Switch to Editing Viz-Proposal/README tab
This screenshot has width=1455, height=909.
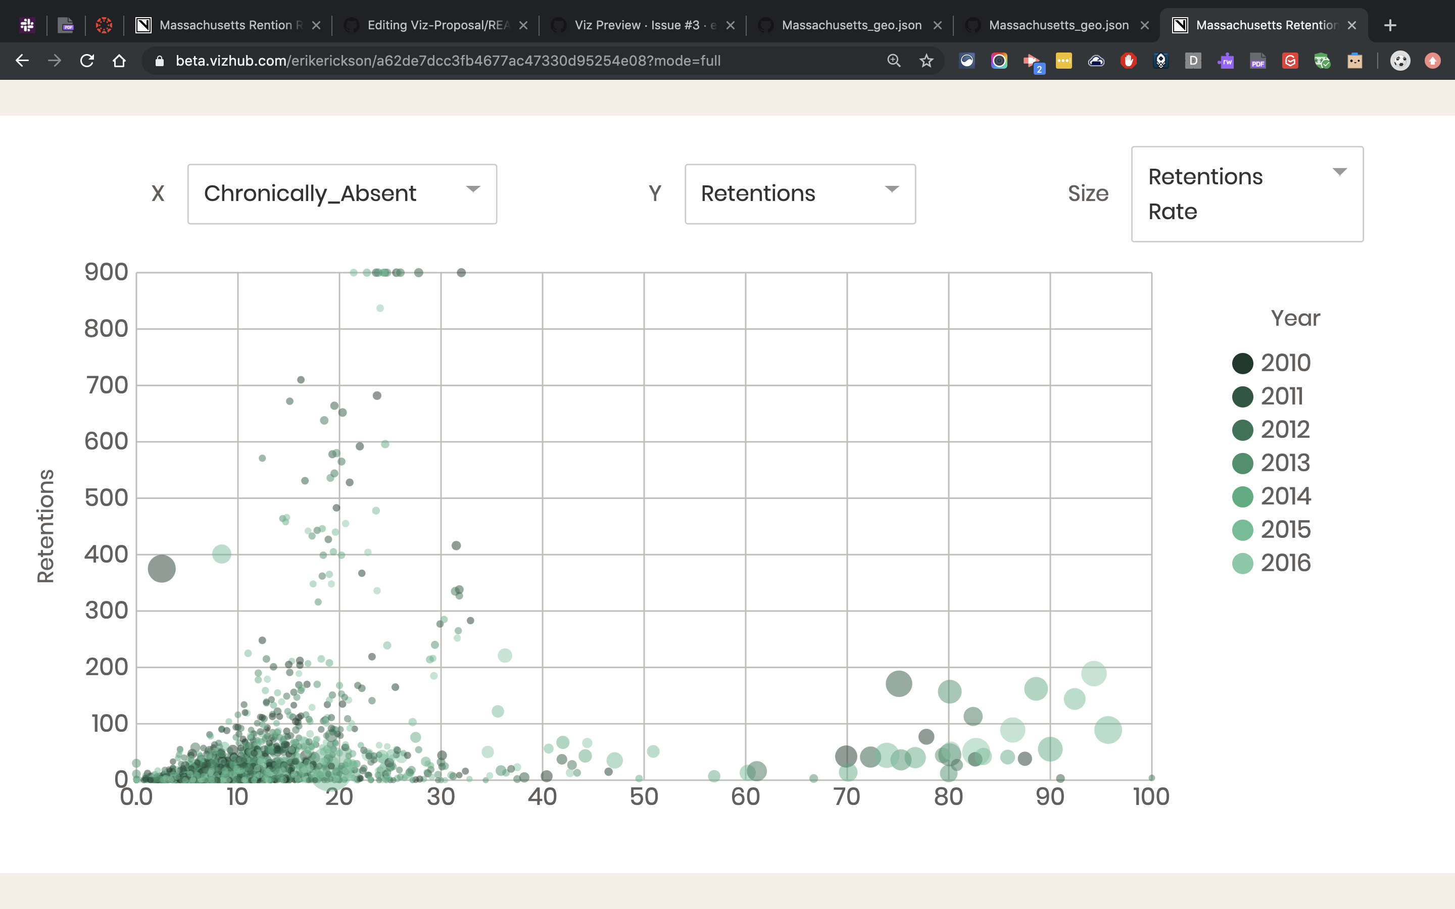tap(435, 25)
